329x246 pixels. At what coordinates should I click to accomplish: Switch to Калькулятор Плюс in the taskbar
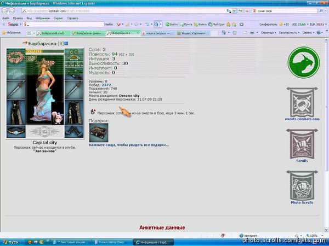[x=112, y=242]
